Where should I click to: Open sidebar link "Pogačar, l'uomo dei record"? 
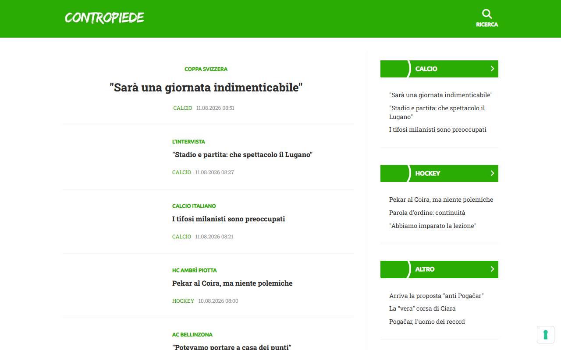pos(427,322)
